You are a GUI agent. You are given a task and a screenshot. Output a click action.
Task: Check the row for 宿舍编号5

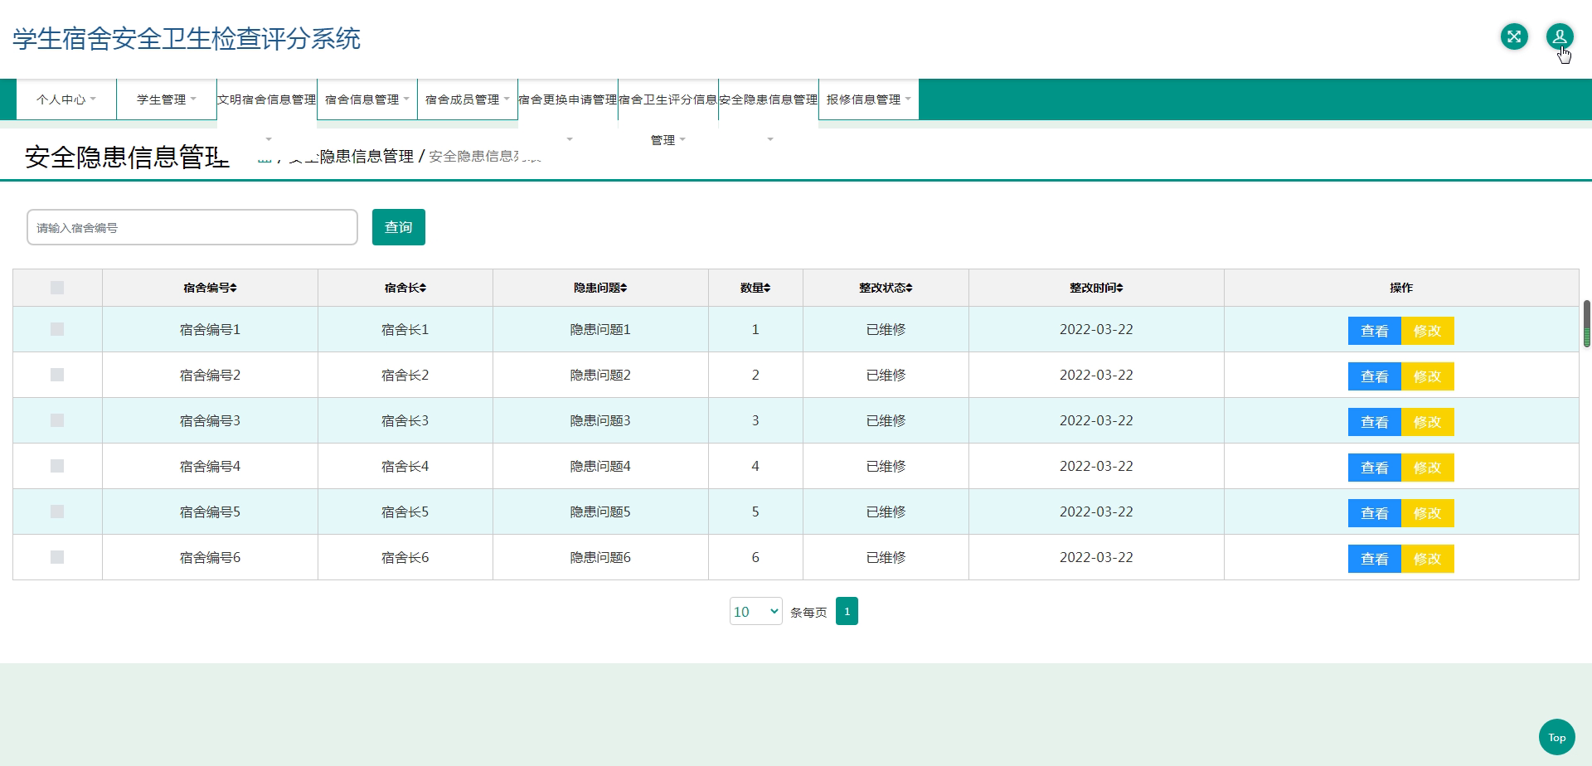[x=57, y=511]
